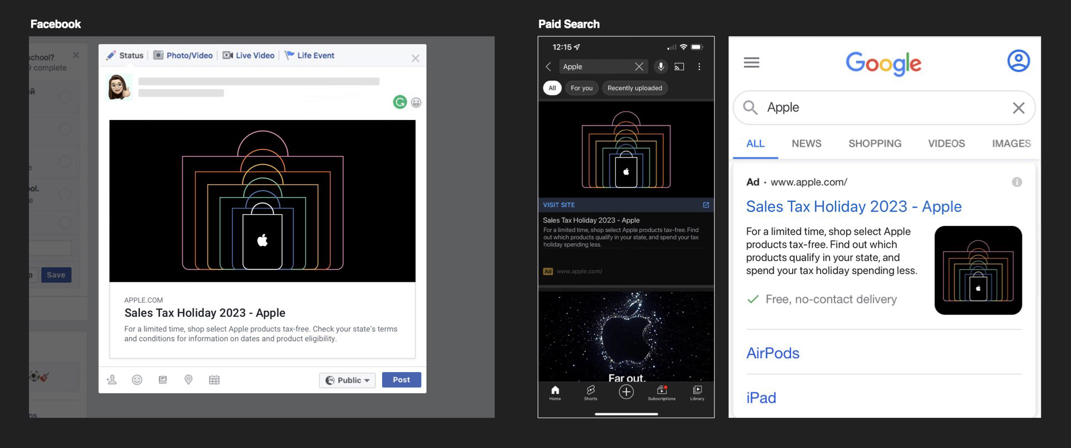
Task: Click the blue Post button
Action: (401, 380)
